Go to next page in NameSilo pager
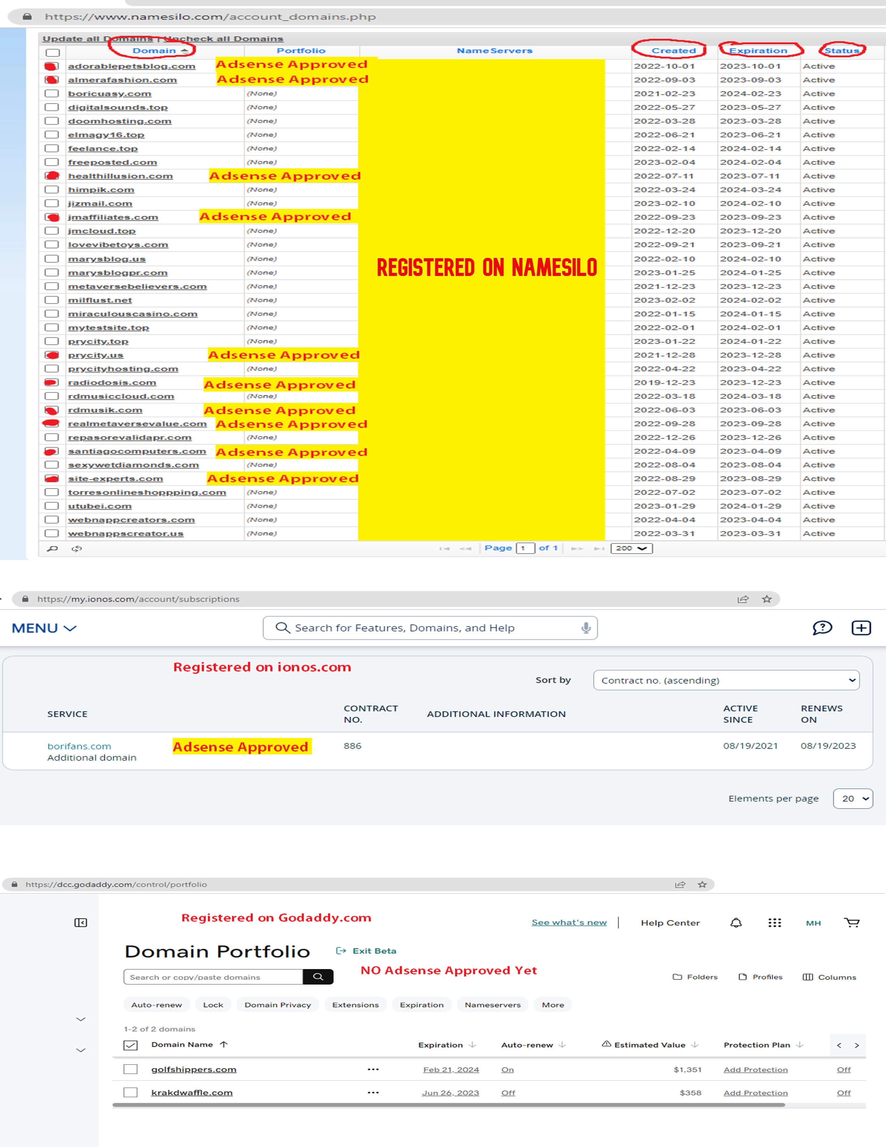The image size is (886, 1147). tap(577, 548)
